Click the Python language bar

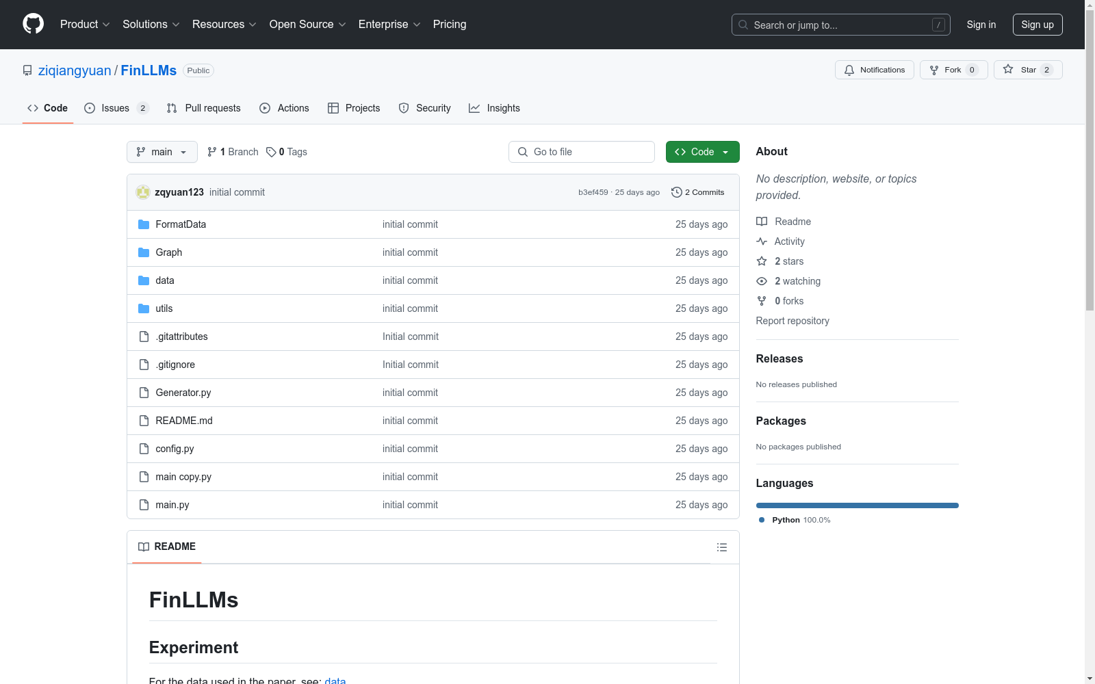tap(858, 505)
